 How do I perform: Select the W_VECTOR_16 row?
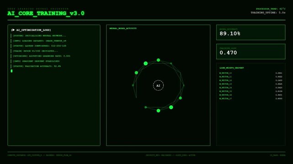[x=251, y=95]
